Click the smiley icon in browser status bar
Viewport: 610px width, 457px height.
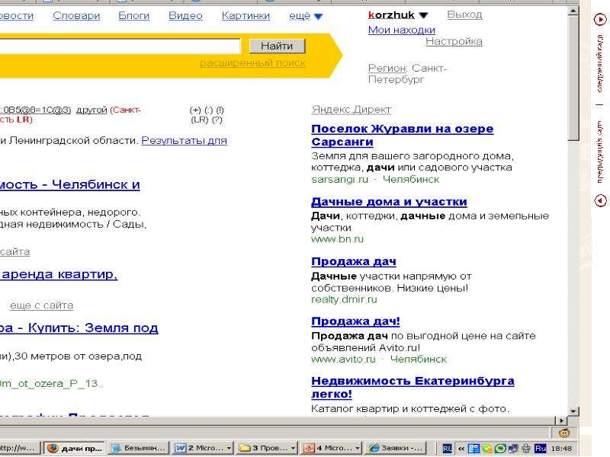[564, 432]
